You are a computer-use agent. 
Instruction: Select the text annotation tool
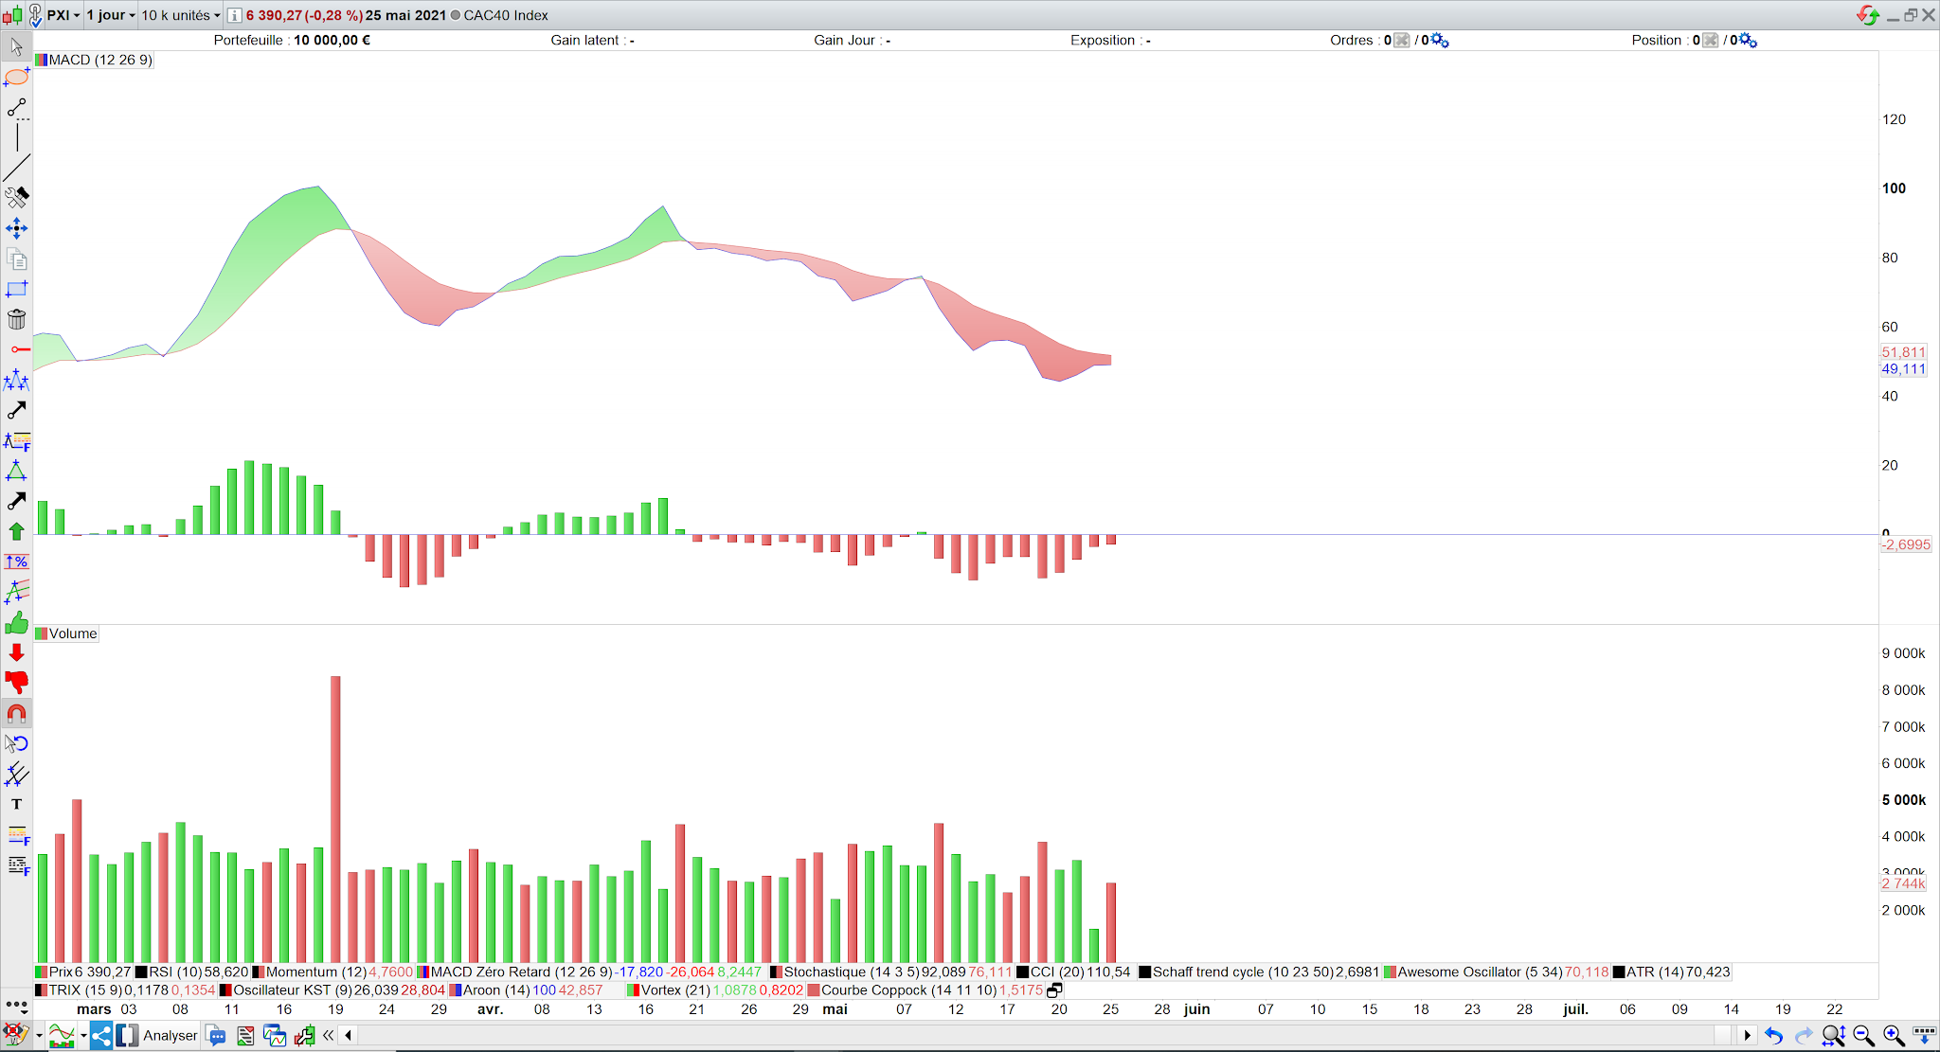pyautogui.click(x=16, y=804)
